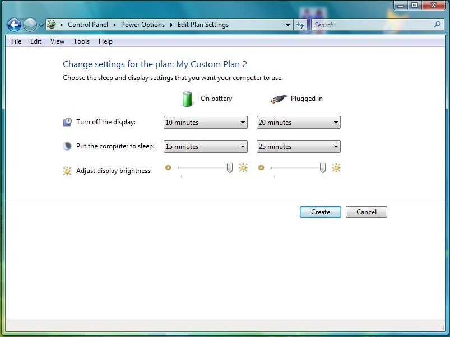
Task: Open the Tools menu
Action: pyautogui.click(x=81, y=41)
